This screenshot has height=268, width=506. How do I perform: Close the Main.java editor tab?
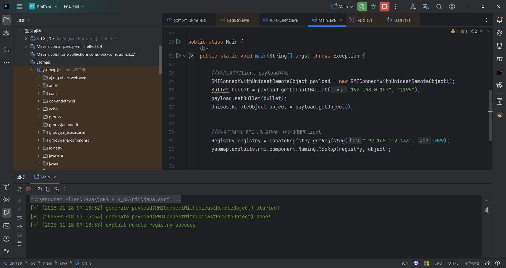click(x=341, y=20)
